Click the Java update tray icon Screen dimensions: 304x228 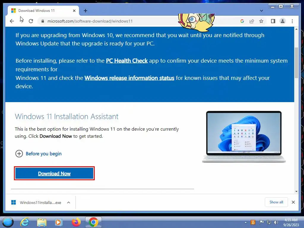[253, 222]
